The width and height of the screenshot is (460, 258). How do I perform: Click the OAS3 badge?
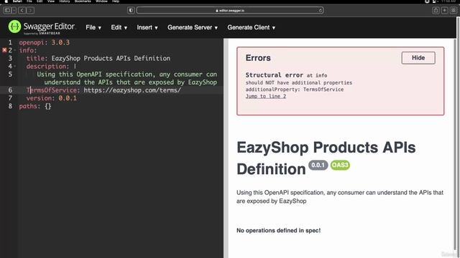pos(340,166)
